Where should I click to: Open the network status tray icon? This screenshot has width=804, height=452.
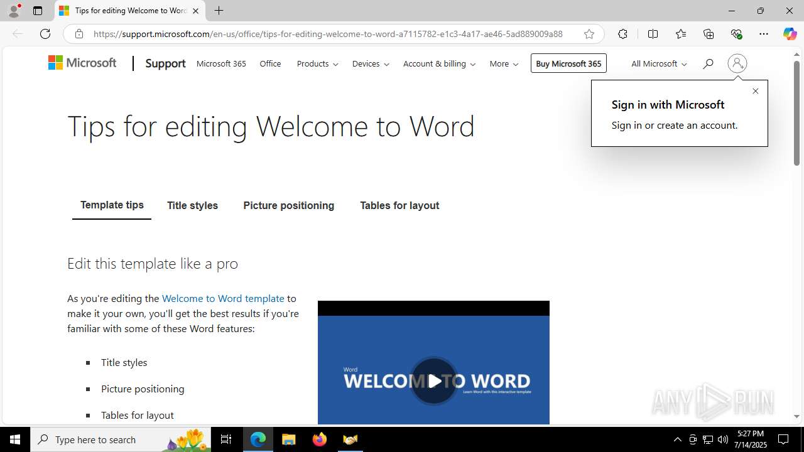point(708,439)
